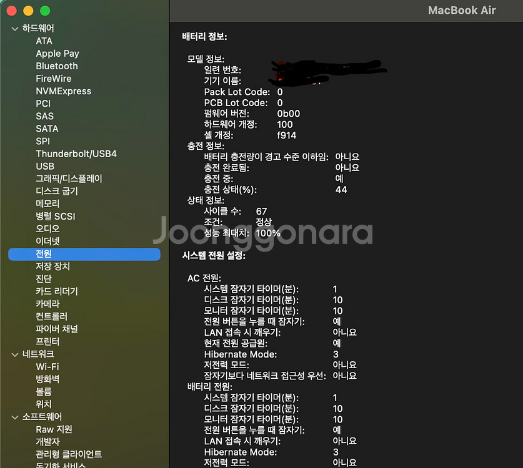
Task: Open Apple Pay information
Action: point(57,53)
